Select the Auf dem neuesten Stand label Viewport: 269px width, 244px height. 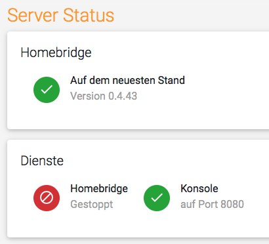click(127, 80)
